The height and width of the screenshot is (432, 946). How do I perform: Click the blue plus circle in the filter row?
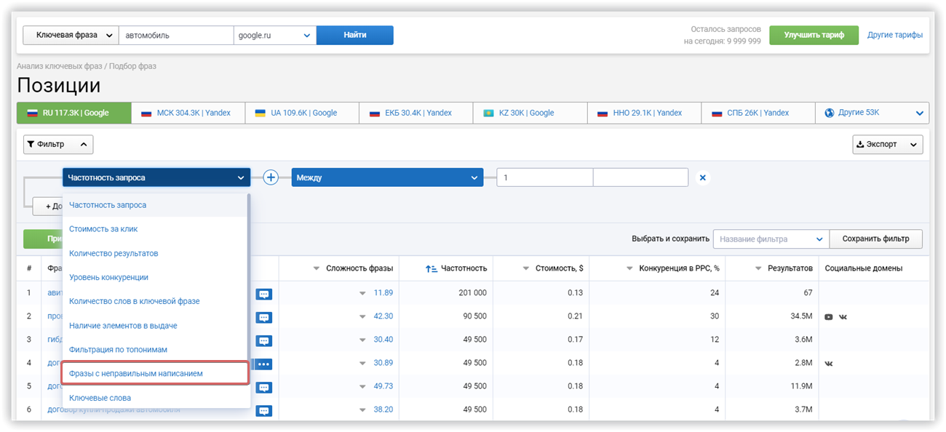pyautogui.click(x=271, y=177)
